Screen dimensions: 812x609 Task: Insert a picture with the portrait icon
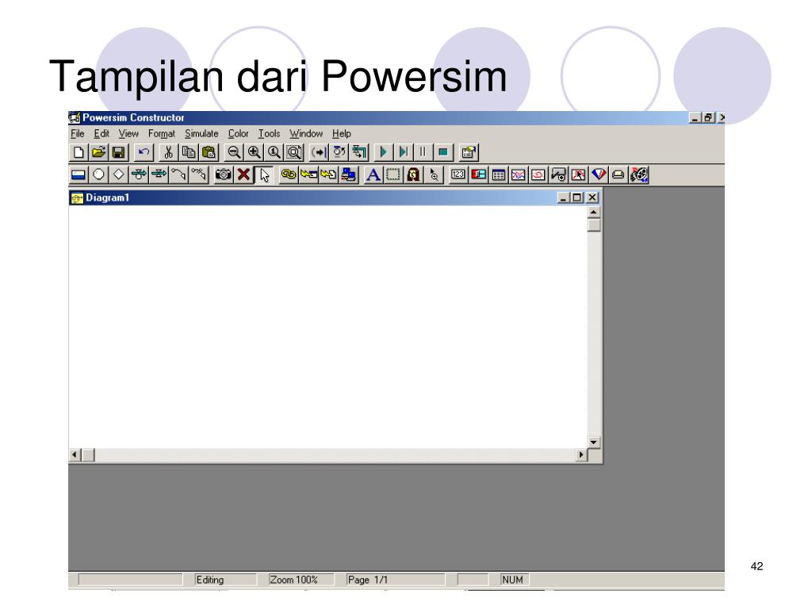tap(413, 175)
